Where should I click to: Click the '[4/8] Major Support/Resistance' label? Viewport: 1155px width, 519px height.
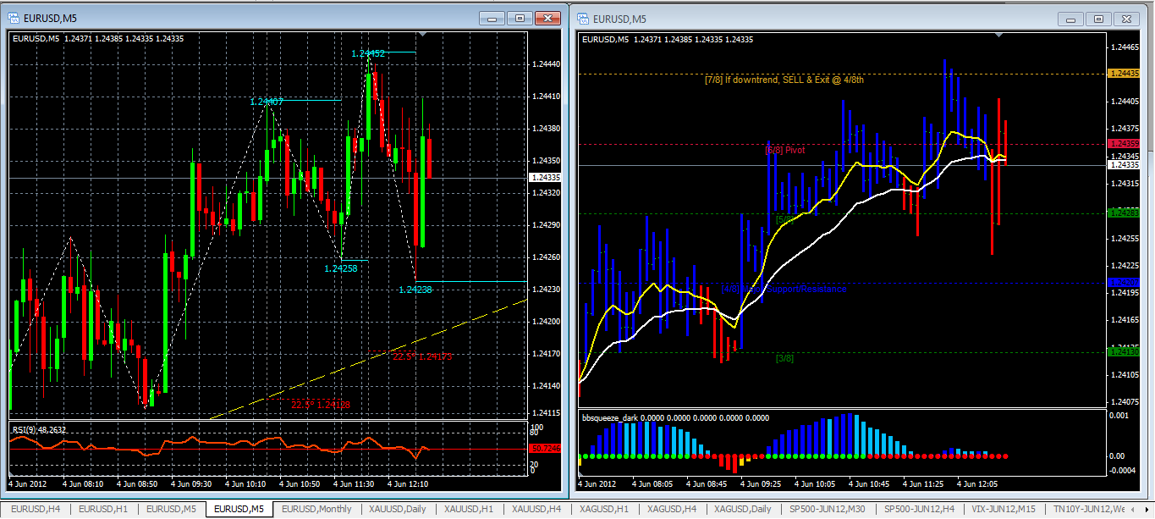(784, 290)
